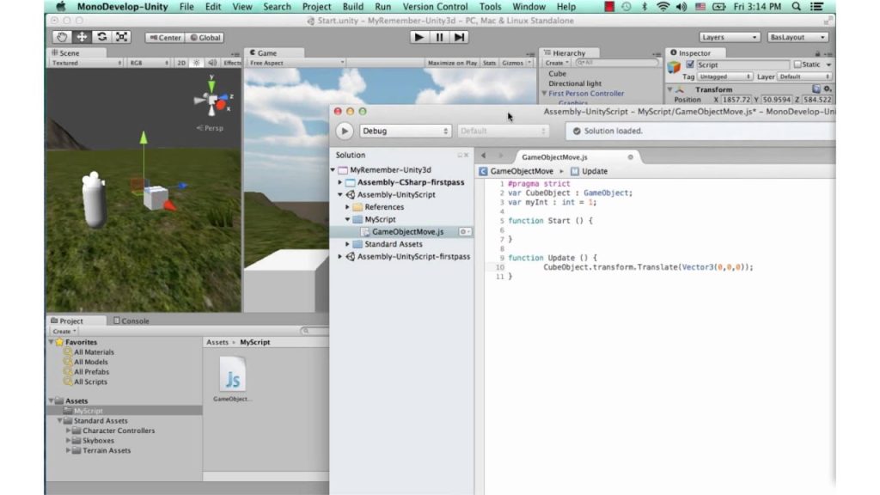Screen dimensions: 880x495
Task: Expand Assembly-CSharp-firstpass in Solution tree
Action: pos(339,182)
